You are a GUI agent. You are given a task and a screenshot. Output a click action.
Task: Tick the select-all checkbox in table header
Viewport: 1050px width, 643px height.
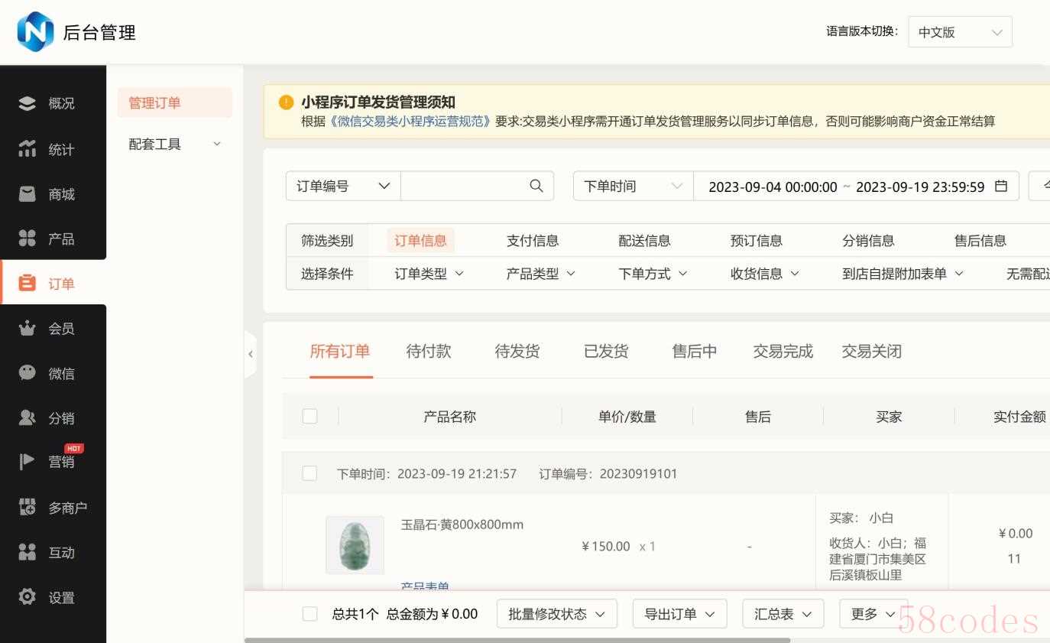(309, 416)
